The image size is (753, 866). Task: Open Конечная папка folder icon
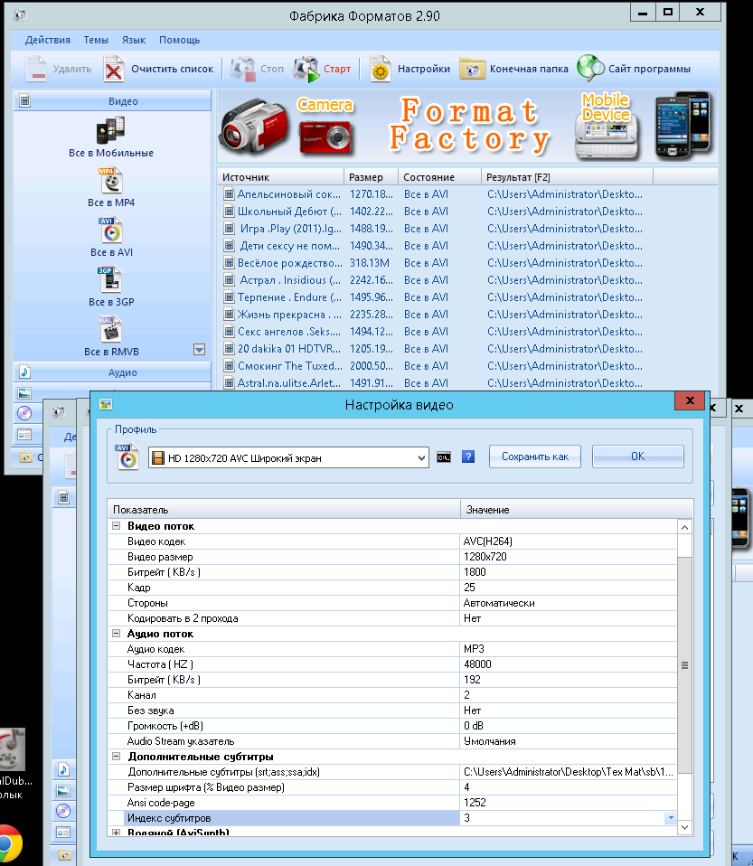pos(473,70)
